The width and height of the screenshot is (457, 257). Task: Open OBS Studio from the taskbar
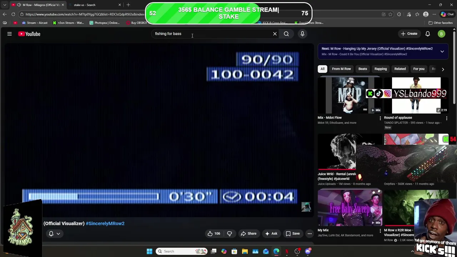tap(297, 251)
